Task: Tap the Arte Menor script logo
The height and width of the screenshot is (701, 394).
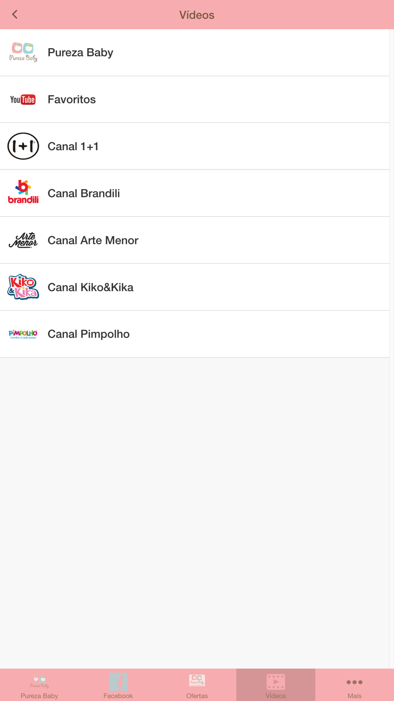Action: coord(23,240)
